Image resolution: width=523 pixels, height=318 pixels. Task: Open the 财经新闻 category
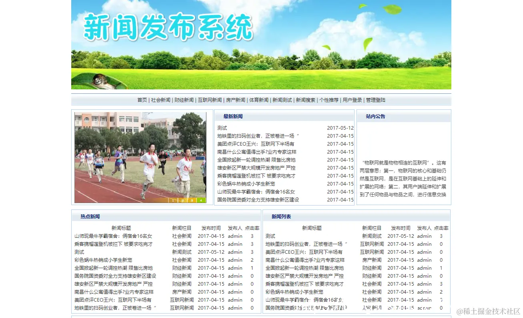tap(184, 100)
